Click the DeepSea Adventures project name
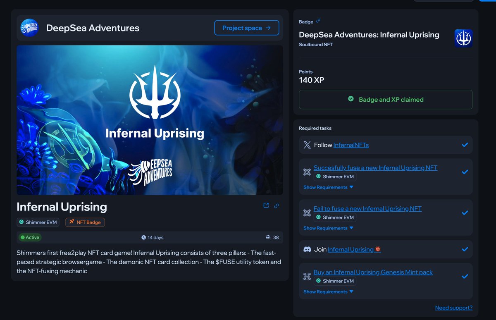This screenshot has height=320, width=496. pos(93,28)
